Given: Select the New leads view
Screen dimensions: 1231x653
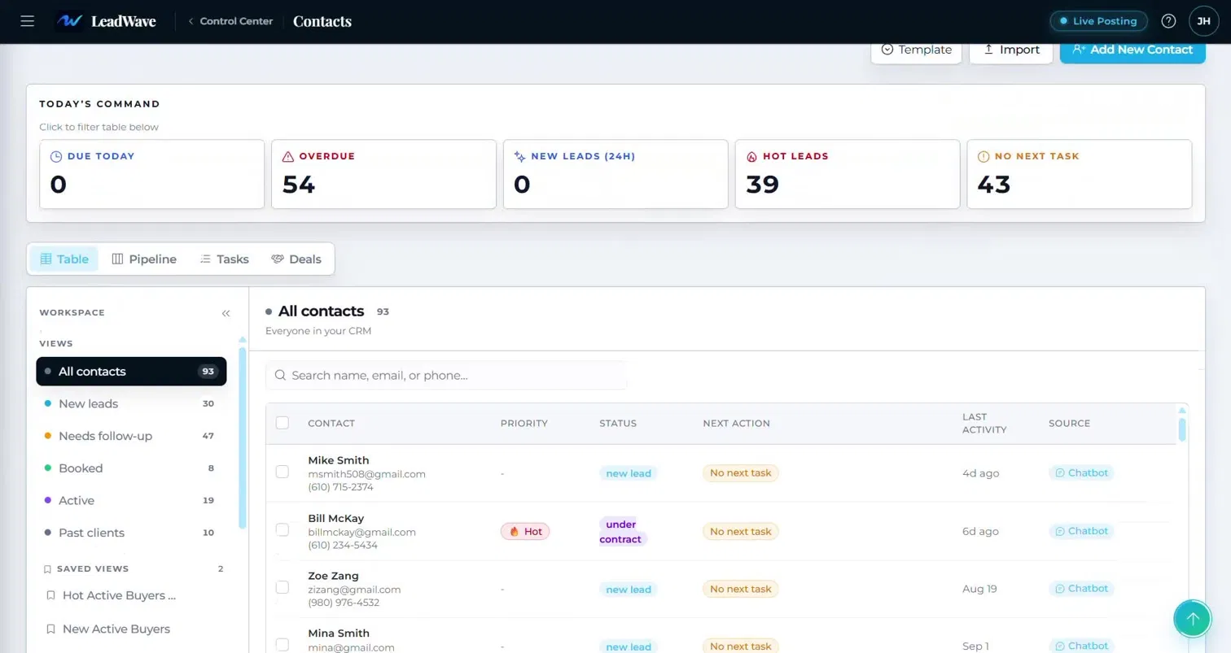Looking at the screenshot, I should (131, 403).
